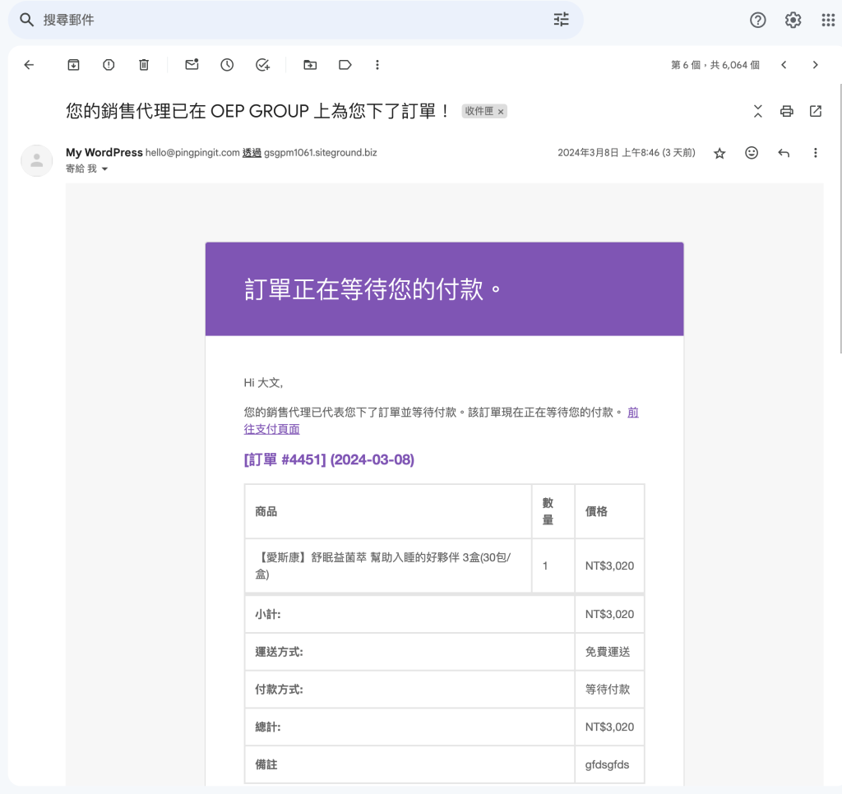Image resolution: width=842 pixels, height=794 pixels.
Task: Print this email conversation
Action: (787, 111)
